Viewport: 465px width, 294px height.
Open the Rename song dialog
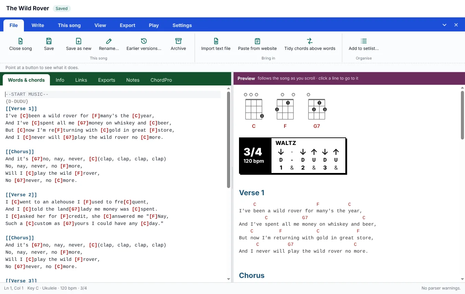tap(109, 44)
